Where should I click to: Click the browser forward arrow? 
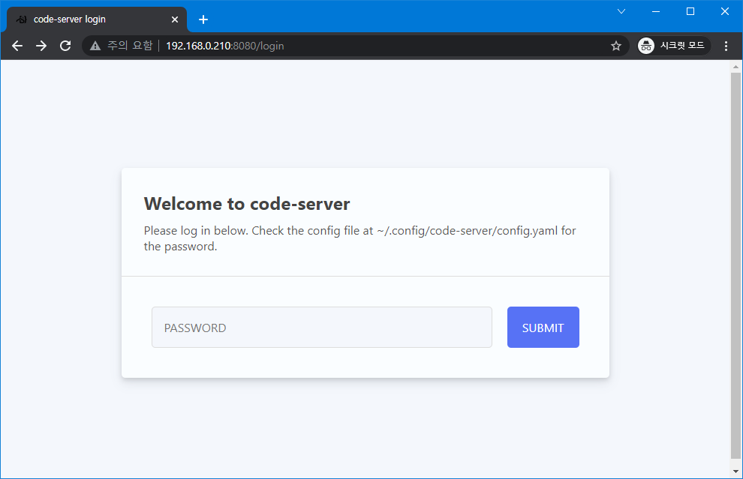(41, 46)
